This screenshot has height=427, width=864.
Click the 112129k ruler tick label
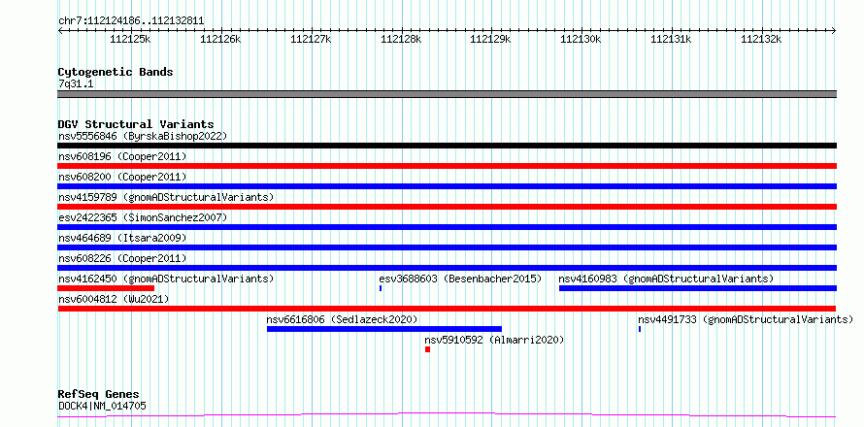[x=491, y=39]
